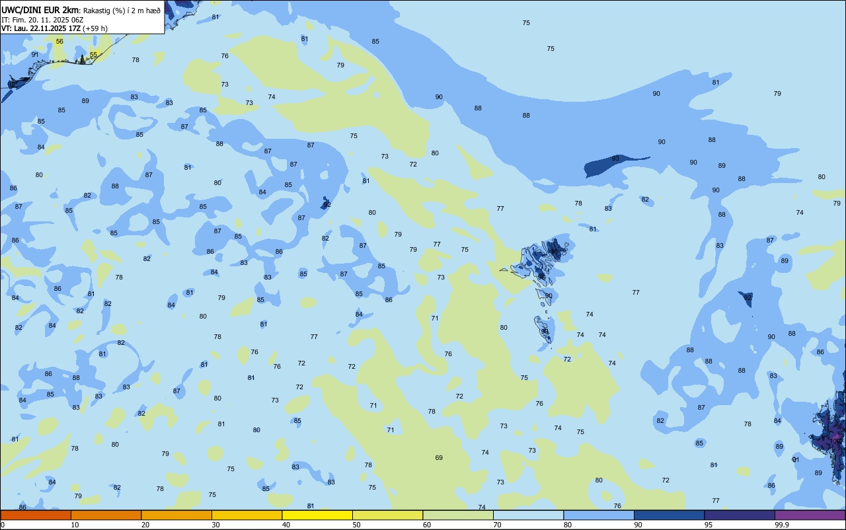Click the bright yellow 40–50 legend segment
Screen dimensions: 846x530
tap(317, 515)
